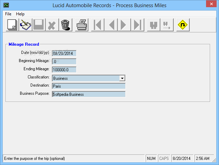Screen dimensions: 219x165
Task: Click the 'Classification:' label
Action: (39, 77)
